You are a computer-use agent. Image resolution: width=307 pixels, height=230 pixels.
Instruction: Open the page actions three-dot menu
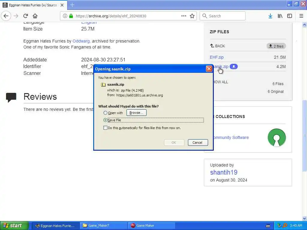184,16
